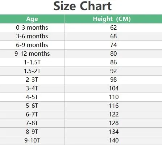Select the Age column header
The image size is (162, 145).
[x=32, y=19]
